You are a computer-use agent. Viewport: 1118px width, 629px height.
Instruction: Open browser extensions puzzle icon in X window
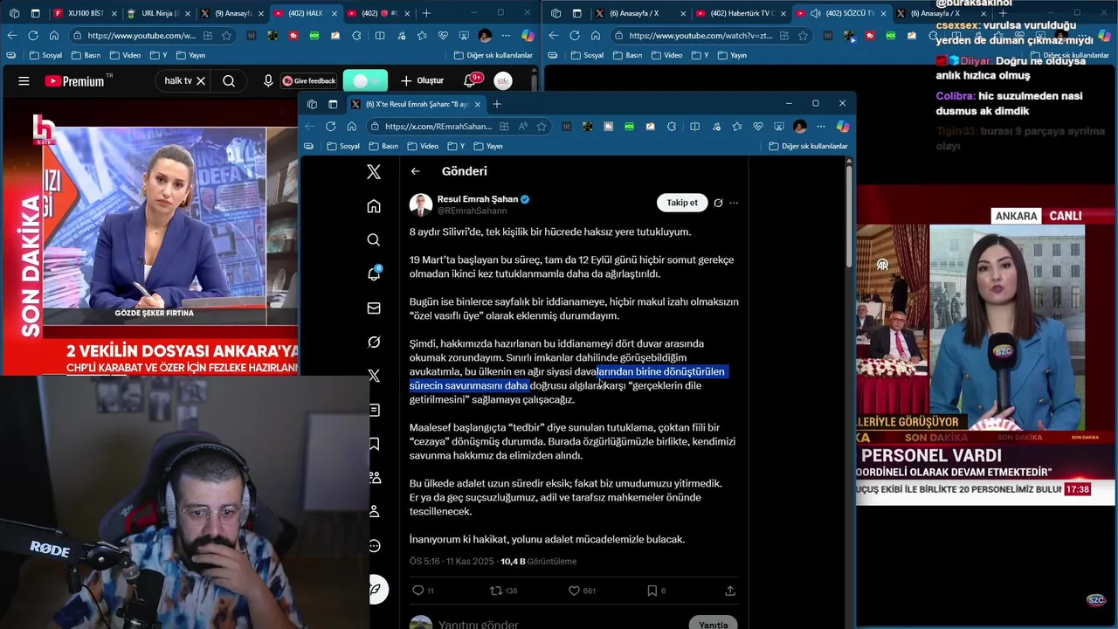[x=672, y=127]
